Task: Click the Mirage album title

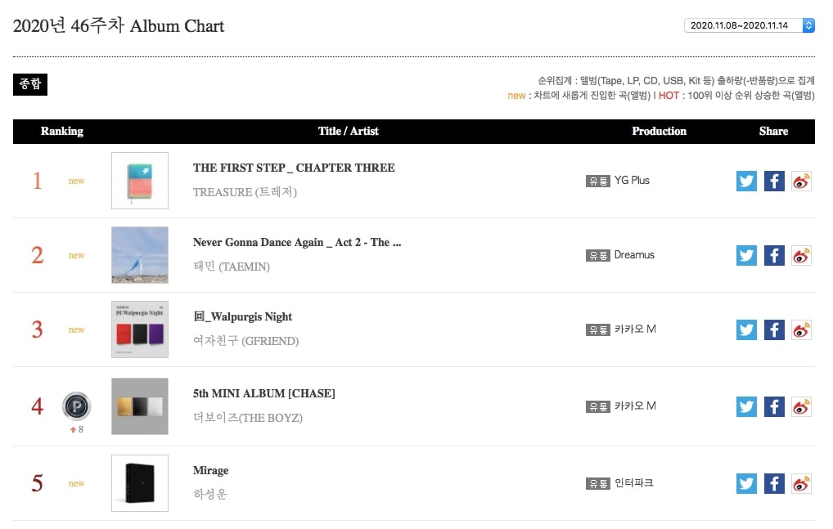Action: click(x=210, y=470)
